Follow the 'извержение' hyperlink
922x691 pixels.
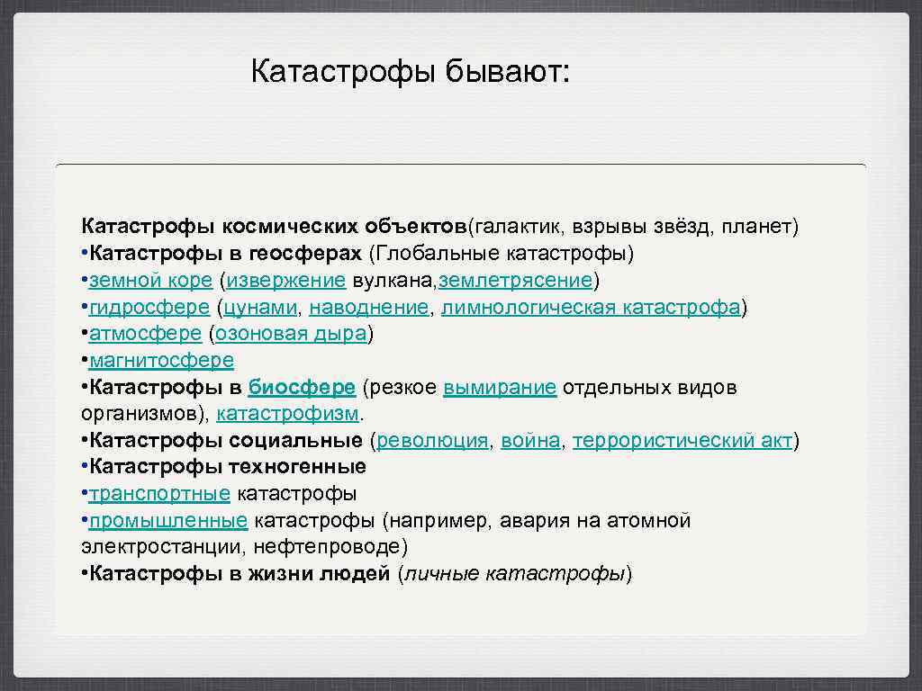pos(286,281)
